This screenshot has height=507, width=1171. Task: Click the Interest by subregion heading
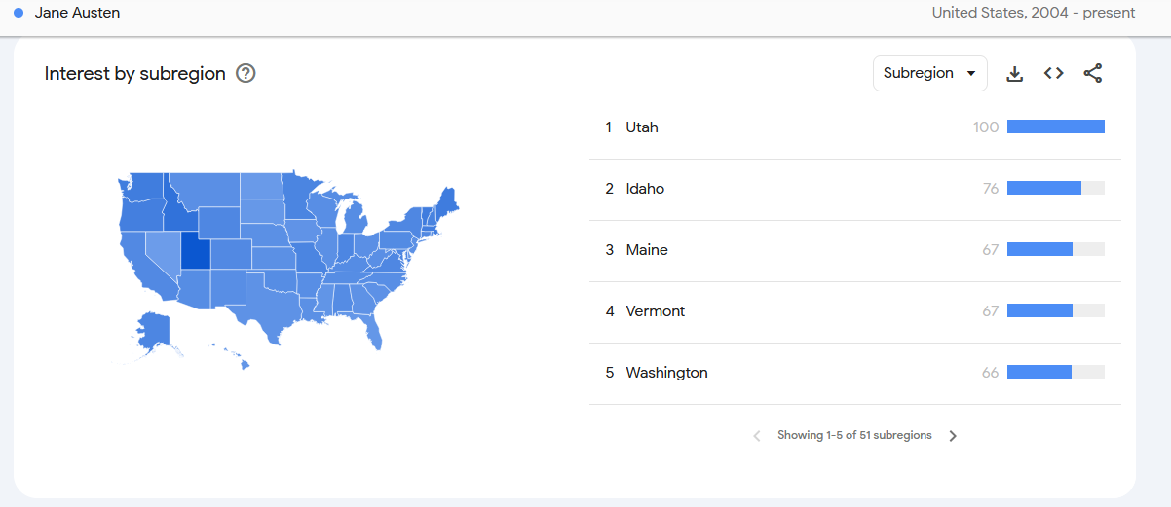click(x=135, y=74)
